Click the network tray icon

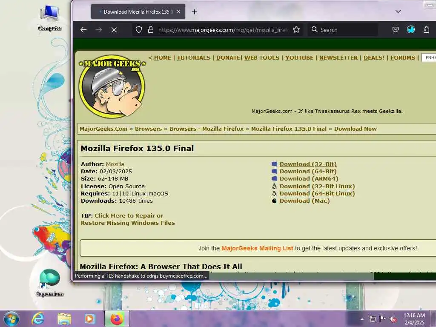(x=372, y=319)
